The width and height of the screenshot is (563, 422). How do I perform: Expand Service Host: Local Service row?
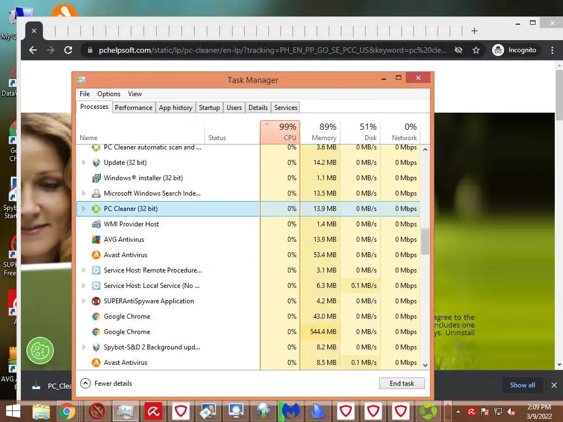click(x=84, y=286)
